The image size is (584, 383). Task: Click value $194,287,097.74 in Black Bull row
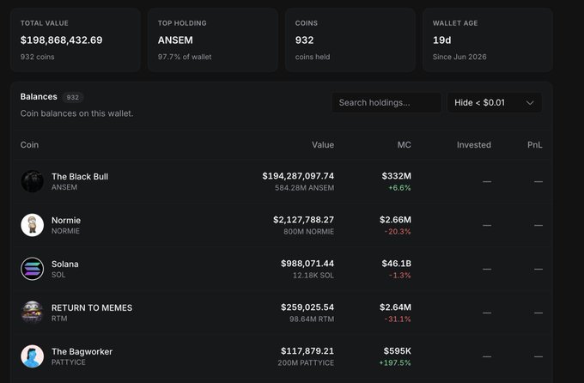[x=298, y=176]
